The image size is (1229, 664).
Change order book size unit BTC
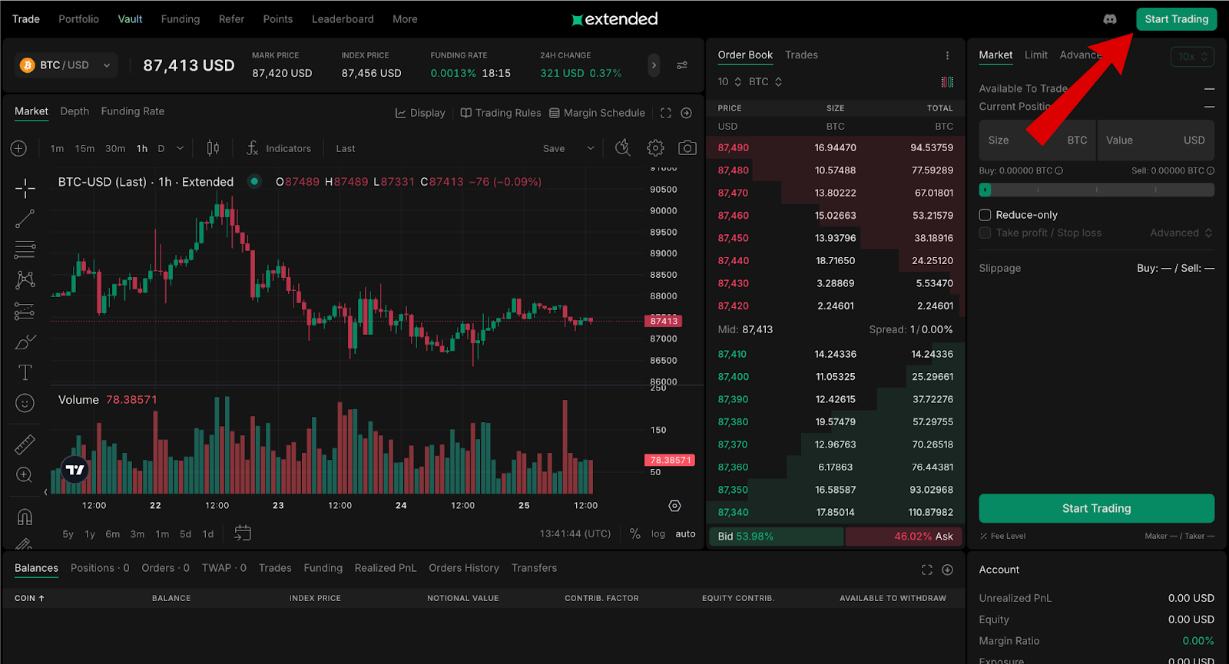click(766, 81)
